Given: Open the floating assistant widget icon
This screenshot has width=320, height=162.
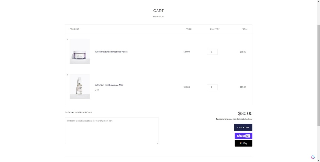Looking at the screenshot, I should [x=313, y=157].
